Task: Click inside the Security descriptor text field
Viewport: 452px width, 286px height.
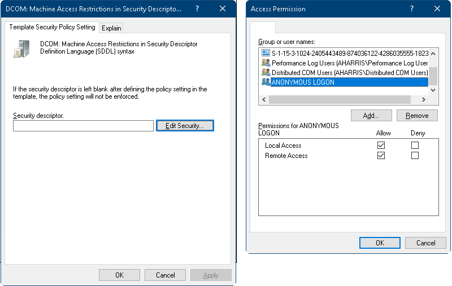Action: [83, 126]
